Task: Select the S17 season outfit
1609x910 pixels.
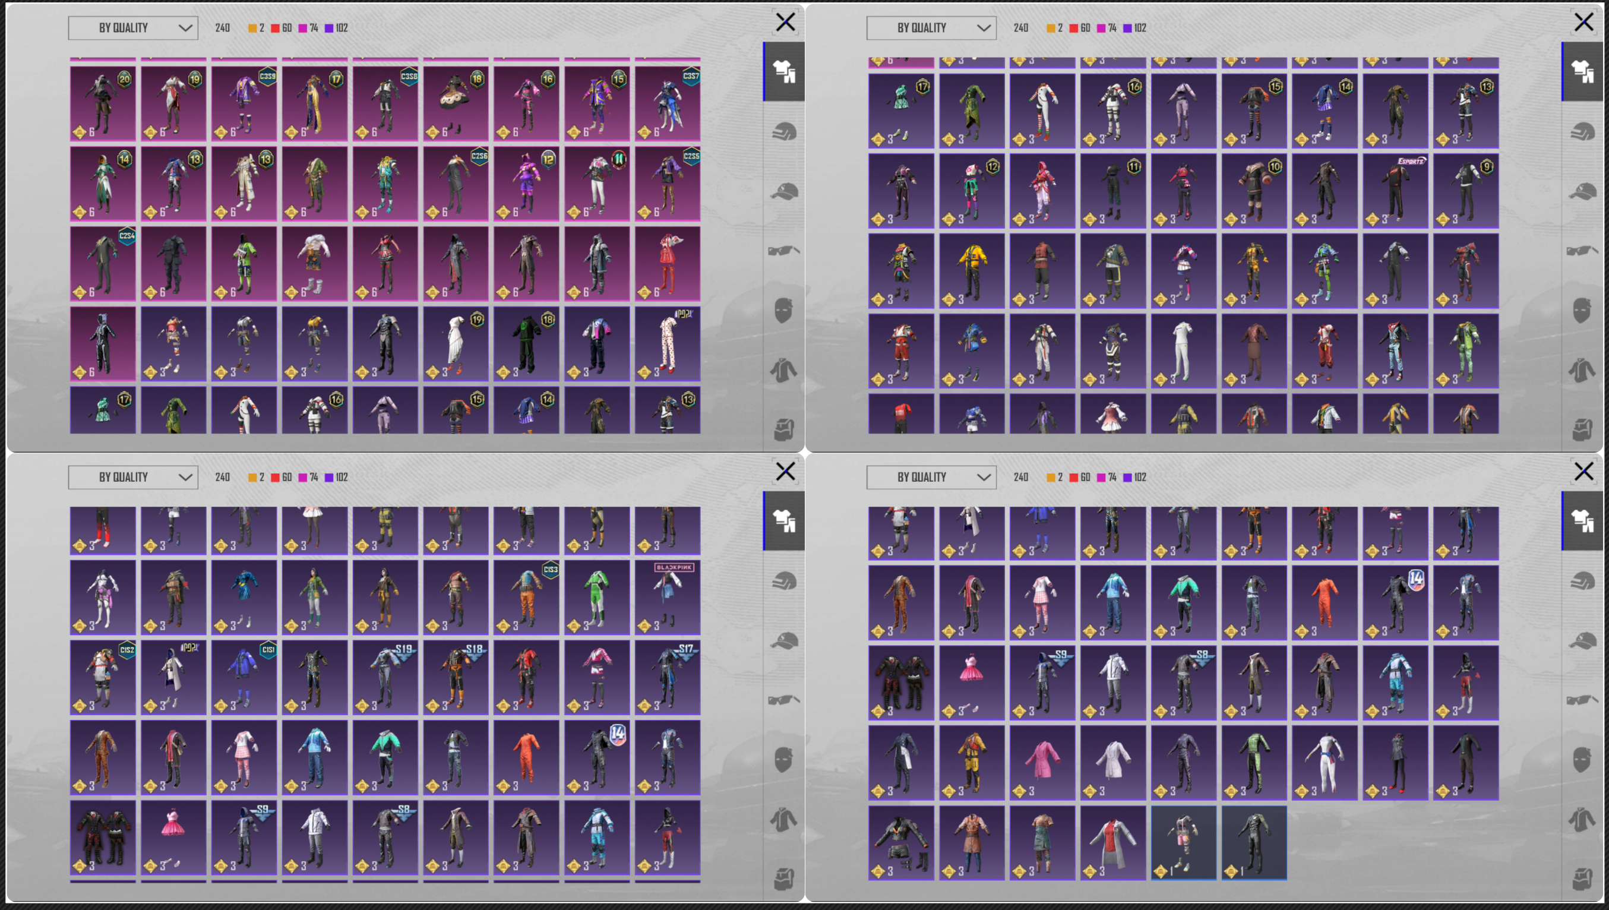Action: pyautogui.click(x=668, y=678)
